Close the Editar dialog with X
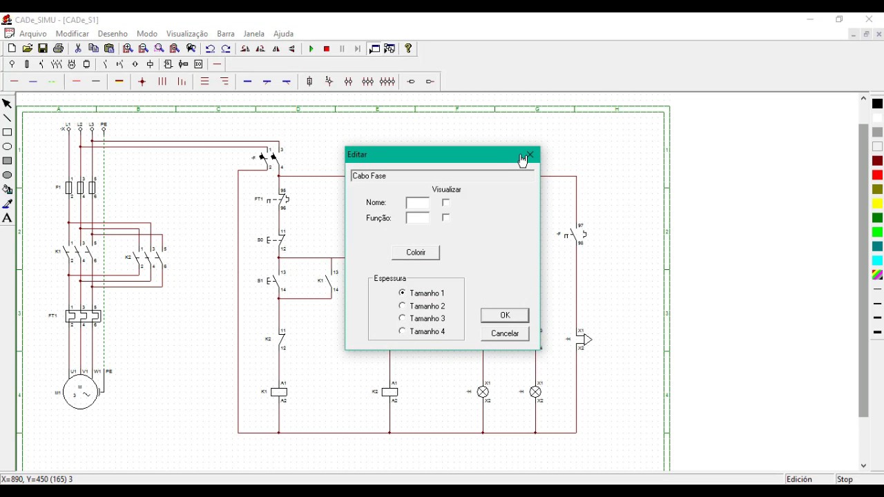Image resolution: width=884 pixels, height=497 pixels. pyautogui.click(x=530, y=155)
